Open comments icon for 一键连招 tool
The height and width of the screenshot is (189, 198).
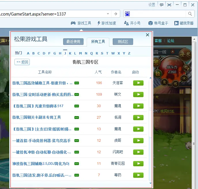(77, 141)
